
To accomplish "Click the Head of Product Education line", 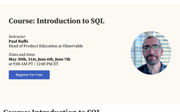I will coord(46,46).
